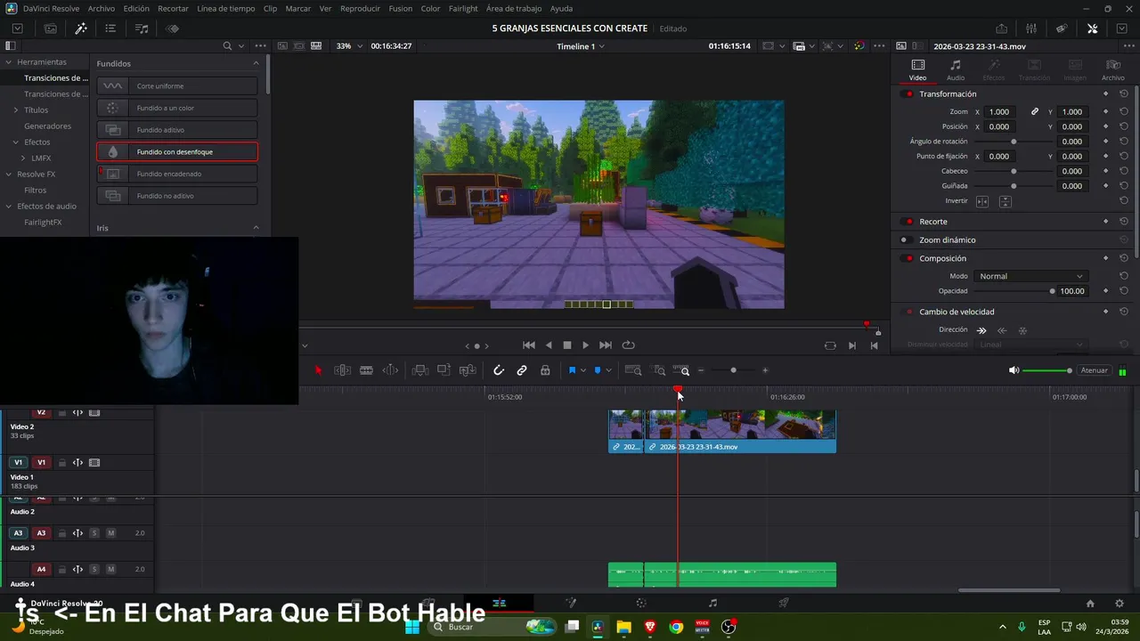Adjust the timeline zoom slider

733,370
